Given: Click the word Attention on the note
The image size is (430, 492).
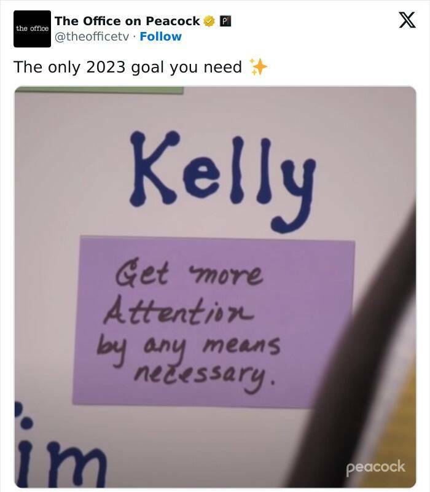Looking at the screenshot, I should (x=178, y=311).
